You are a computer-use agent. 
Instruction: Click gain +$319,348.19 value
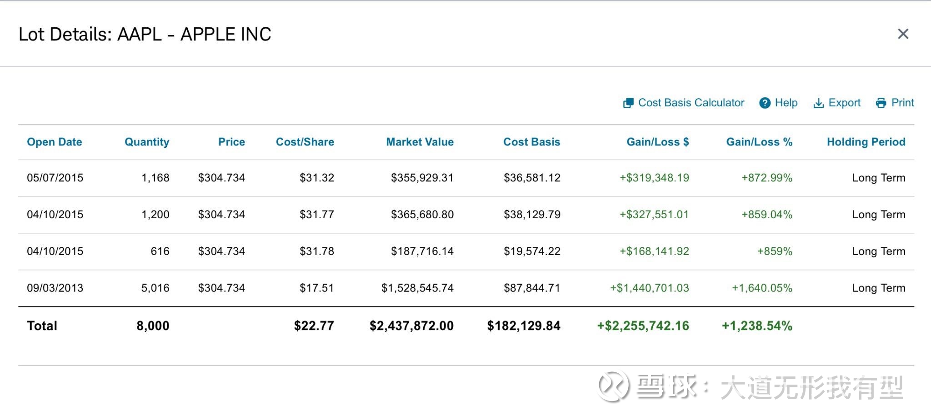pyautogui.click(x=654, y=178)
